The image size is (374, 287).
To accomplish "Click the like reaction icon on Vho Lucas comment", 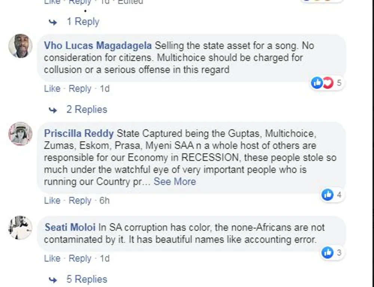I will [x=317, y=83].
